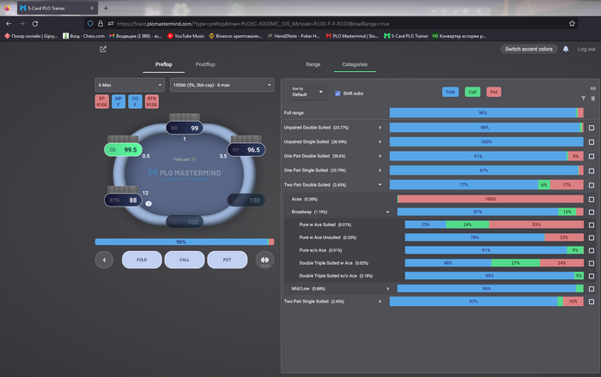
Task: Open a new browser tab with plus
Action: click(x=106, y=8)
